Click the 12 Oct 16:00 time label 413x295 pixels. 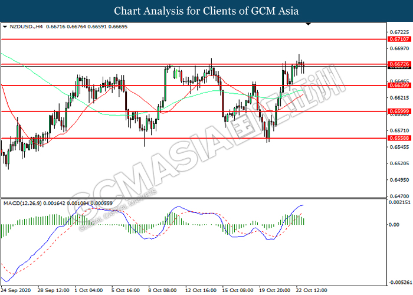[201, 290]
